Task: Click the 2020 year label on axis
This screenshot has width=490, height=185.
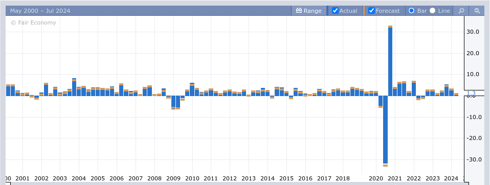Action: [x=376, y=178]
